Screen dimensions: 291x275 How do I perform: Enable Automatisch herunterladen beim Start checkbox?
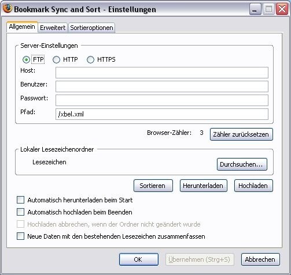click(20, 200)
